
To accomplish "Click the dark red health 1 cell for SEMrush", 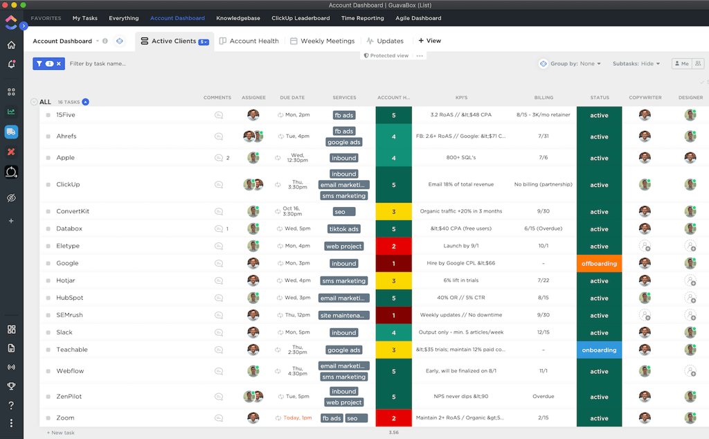I will point(394,315).
